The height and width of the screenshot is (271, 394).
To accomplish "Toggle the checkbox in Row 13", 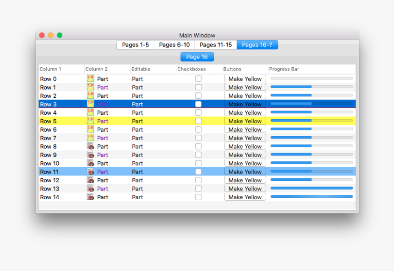I will (198, 189).
